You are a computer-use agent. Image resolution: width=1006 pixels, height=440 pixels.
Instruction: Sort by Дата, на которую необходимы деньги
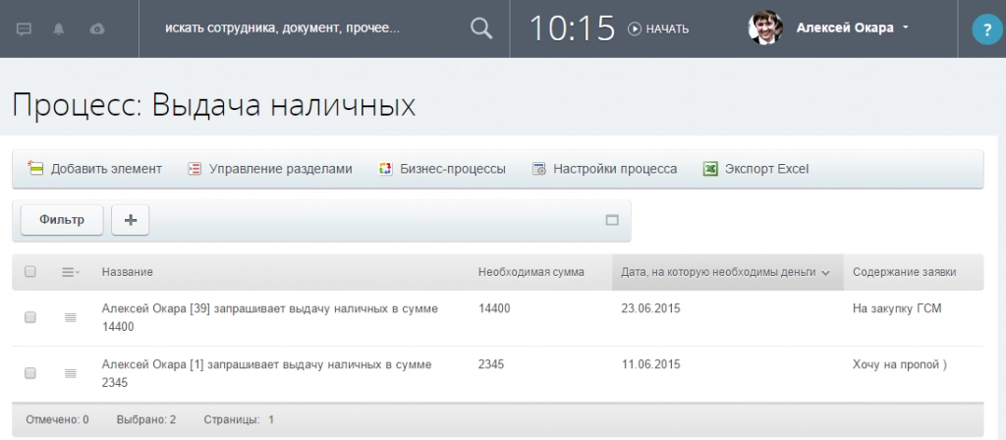[x=726, y=272]
